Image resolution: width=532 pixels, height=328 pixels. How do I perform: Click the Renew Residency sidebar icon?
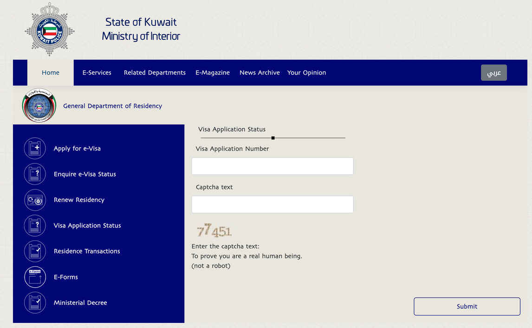[35, 200]
